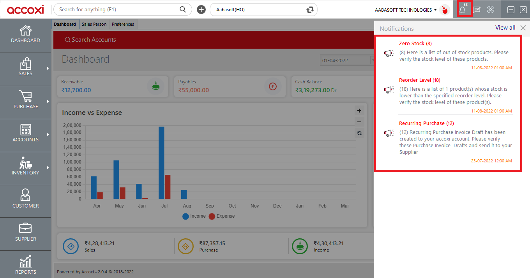The image size is (530, 278).
Task: Click the Receivable amount ₹12,700.00
Action: pyautogui.click(x=76, y=90)
